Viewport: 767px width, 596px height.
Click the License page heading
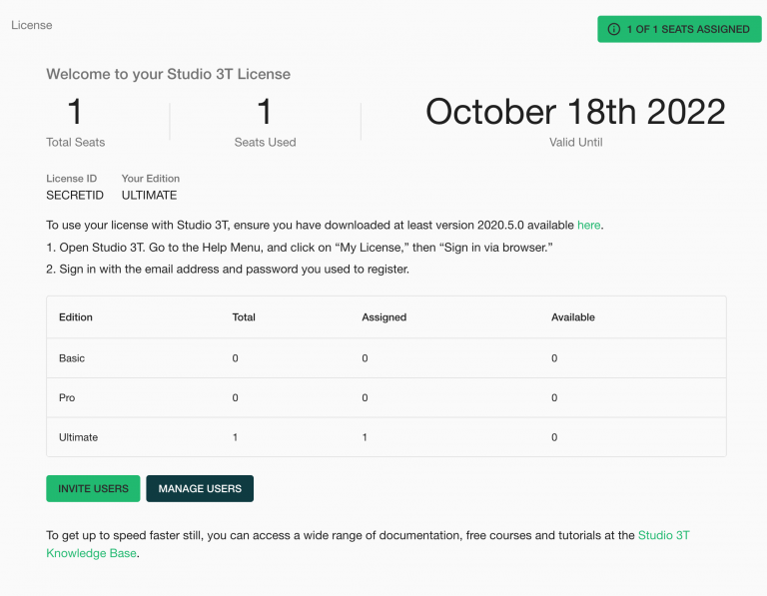click(32, 24)
